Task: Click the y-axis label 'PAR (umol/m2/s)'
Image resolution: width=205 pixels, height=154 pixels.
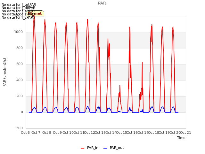Action: tap(4, 72)
